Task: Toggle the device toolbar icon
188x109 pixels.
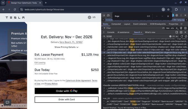Action: tap(108, 15)
